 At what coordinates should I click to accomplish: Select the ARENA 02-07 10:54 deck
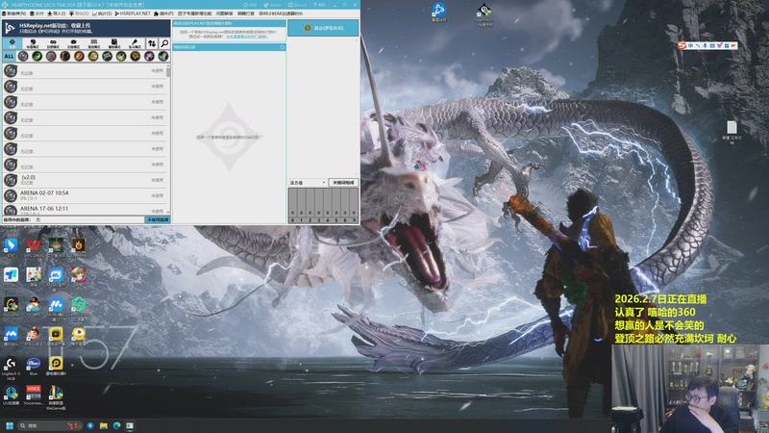[86, 195]
